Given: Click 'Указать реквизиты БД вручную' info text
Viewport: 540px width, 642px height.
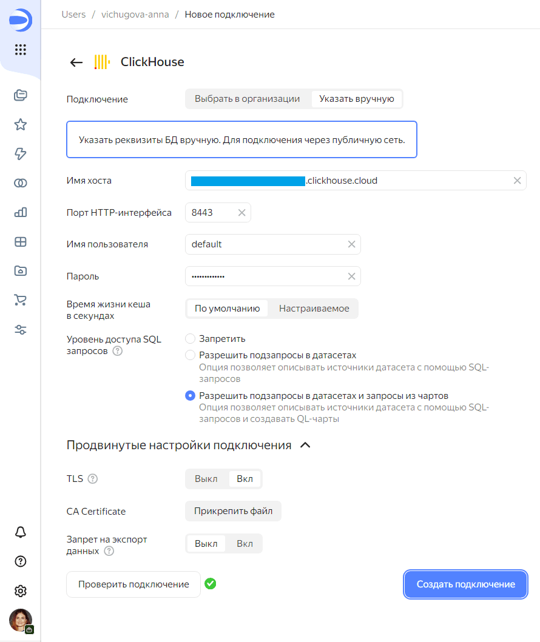Looking at the screenshot, I should point(241,139).
